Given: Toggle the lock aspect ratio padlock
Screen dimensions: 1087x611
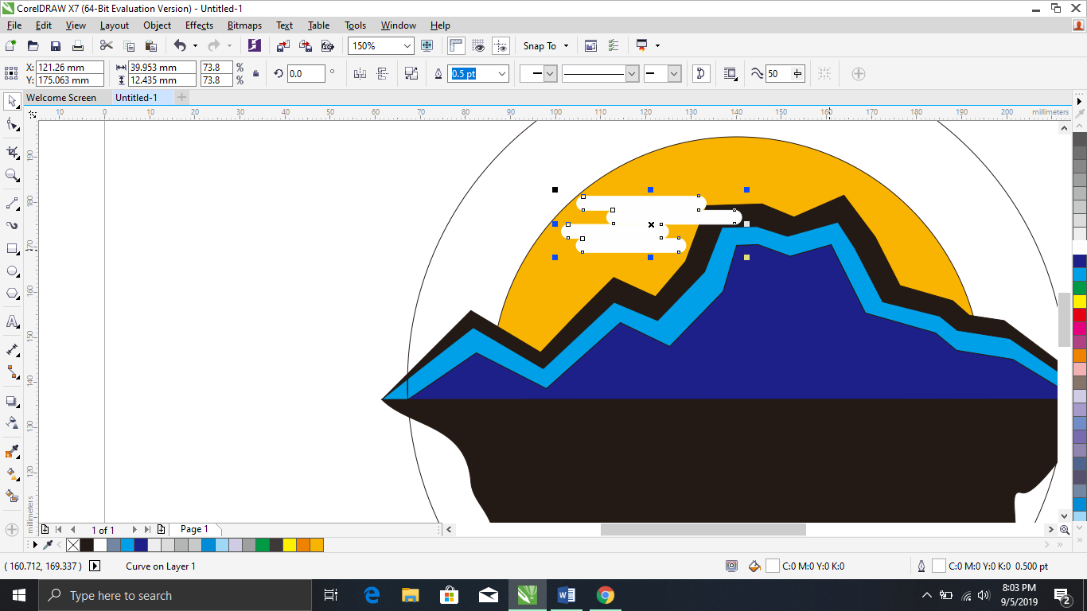Looking at the screenshot, I should tap(255, 73).
